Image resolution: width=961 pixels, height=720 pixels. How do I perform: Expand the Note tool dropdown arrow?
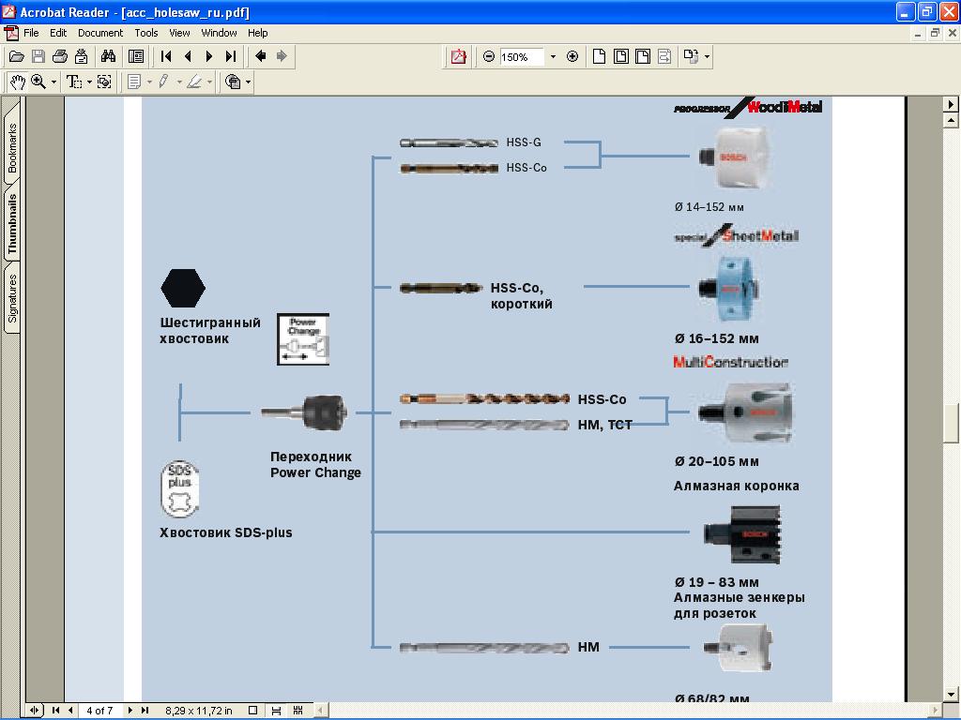pos(149,82)
